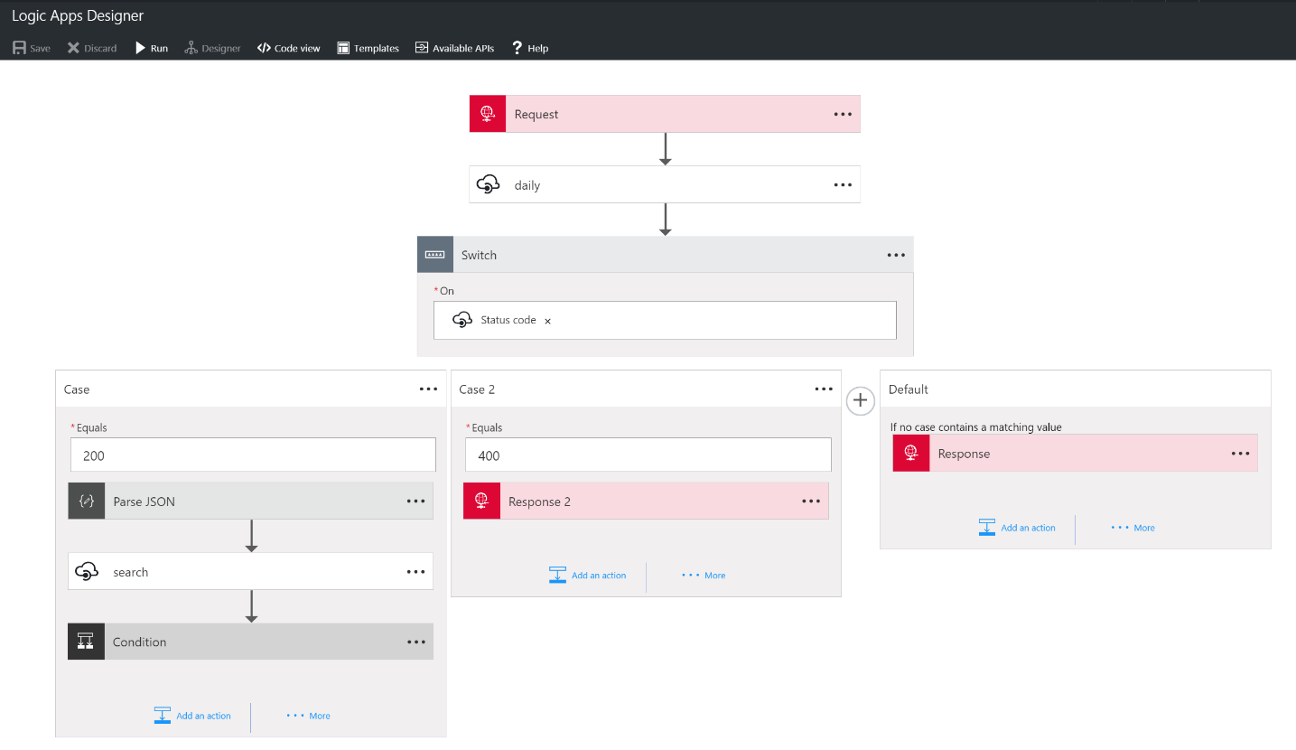Click Add an action in Case 2
Screen dimensions: 1296x750
click(x=588, y=575)
